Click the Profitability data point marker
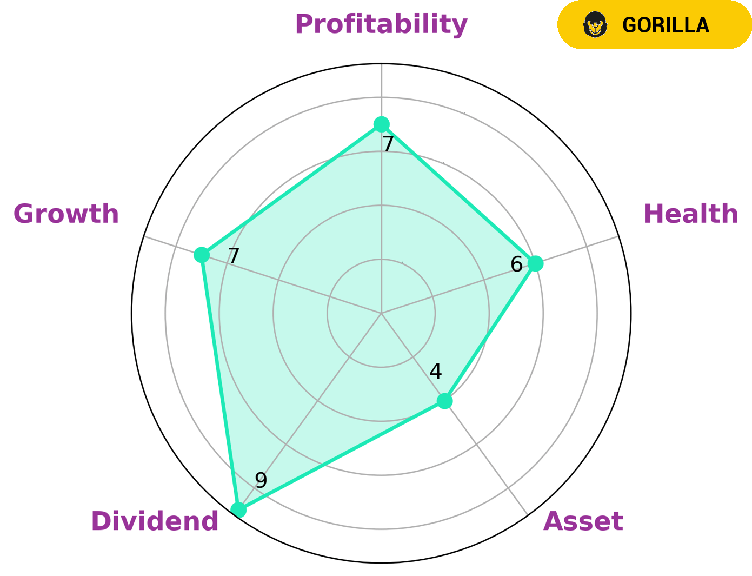Image resolution: width=752 pixels, height=576 pixels. (x=382, y=124)
